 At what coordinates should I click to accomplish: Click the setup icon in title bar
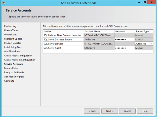pyautogui.click(x=4, y=3)
